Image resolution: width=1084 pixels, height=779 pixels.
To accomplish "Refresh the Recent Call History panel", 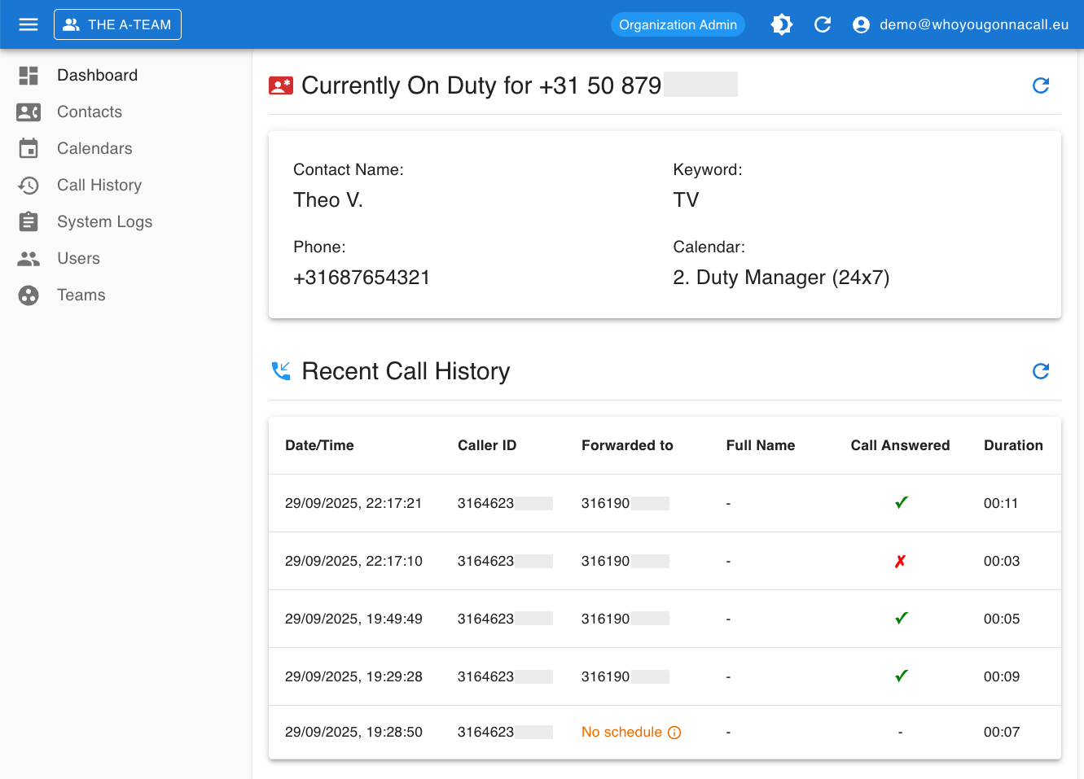I will (x=1040, y=371).
